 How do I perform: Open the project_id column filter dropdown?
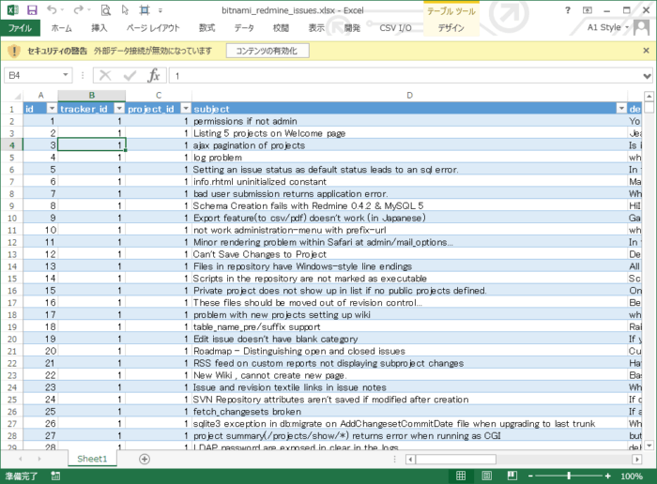click(186, 109)
